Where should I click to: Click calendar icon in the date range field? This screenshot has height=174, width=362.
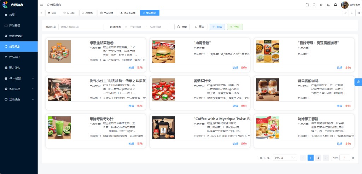(x=126, y=27)
